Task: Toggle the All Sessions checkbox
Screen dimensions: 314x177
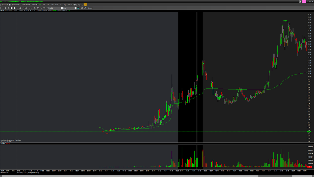Action: [x=10, y=5]
